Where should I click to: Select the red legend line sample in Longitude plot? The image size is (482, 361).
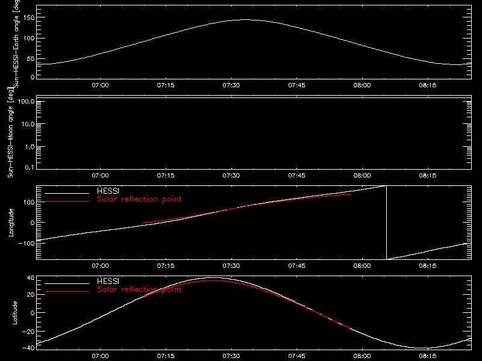(x=67, y=202)
